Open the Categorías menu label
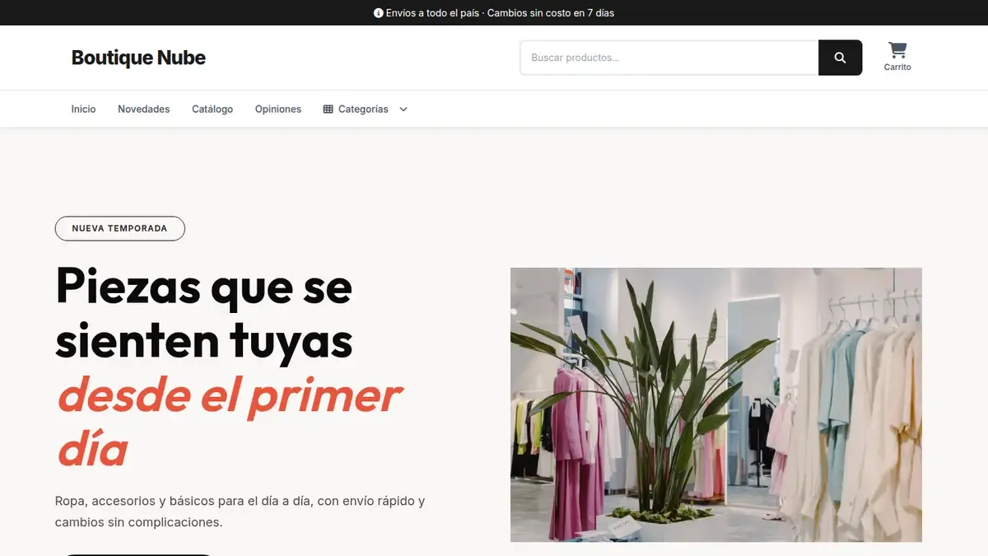 (x=363, y=109)
